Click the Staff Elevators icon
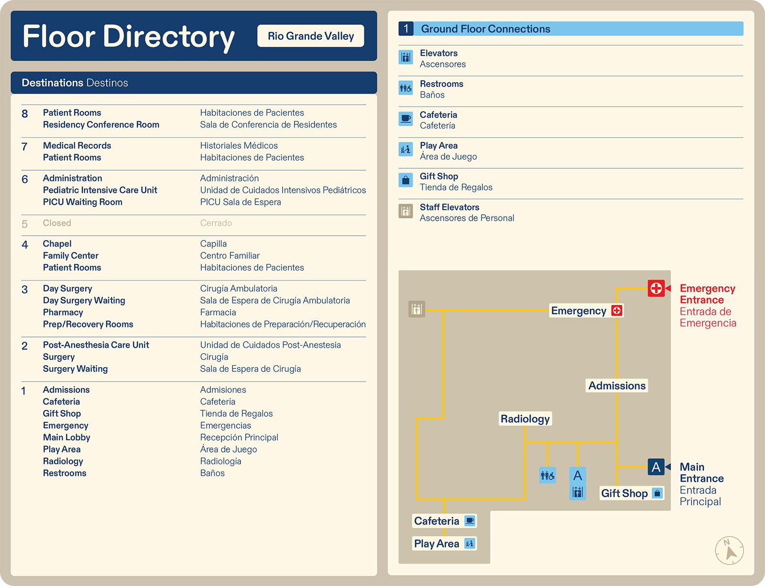 [405, 211]
